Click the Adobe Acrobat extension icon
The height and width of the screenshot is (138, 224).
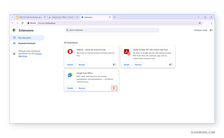point(127,52)
